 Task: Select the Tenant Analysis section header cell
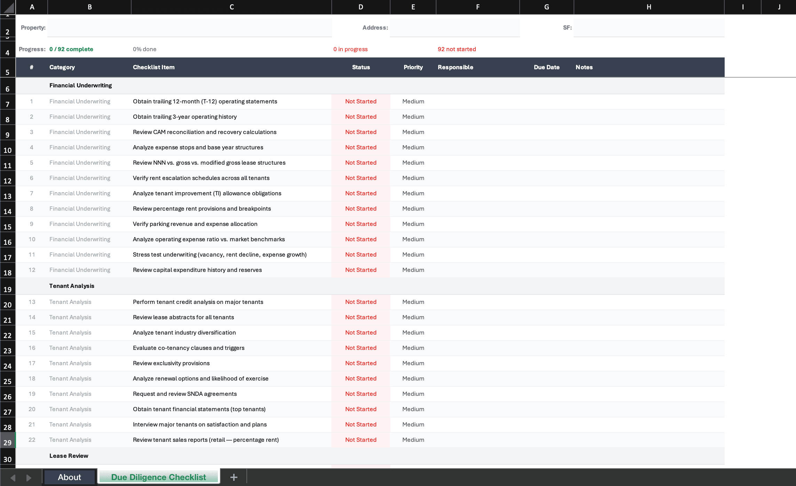pyautogui.click(x=72, y=286)
